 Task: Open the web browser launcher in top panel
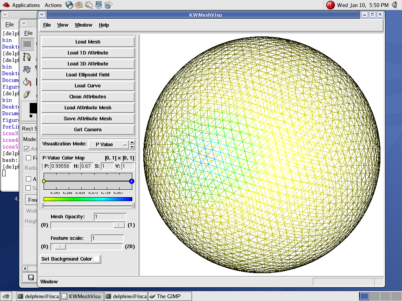pyautogui.click(x=69, y=5)
